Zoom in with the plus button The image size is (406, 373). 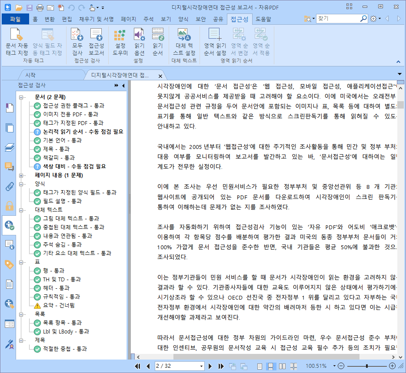[392, 366]
